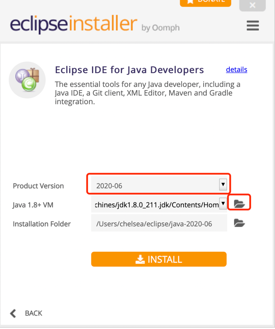This screenshot has width=275, height=329.
Task: Open the hamburger menu
Action: (253, 25)
